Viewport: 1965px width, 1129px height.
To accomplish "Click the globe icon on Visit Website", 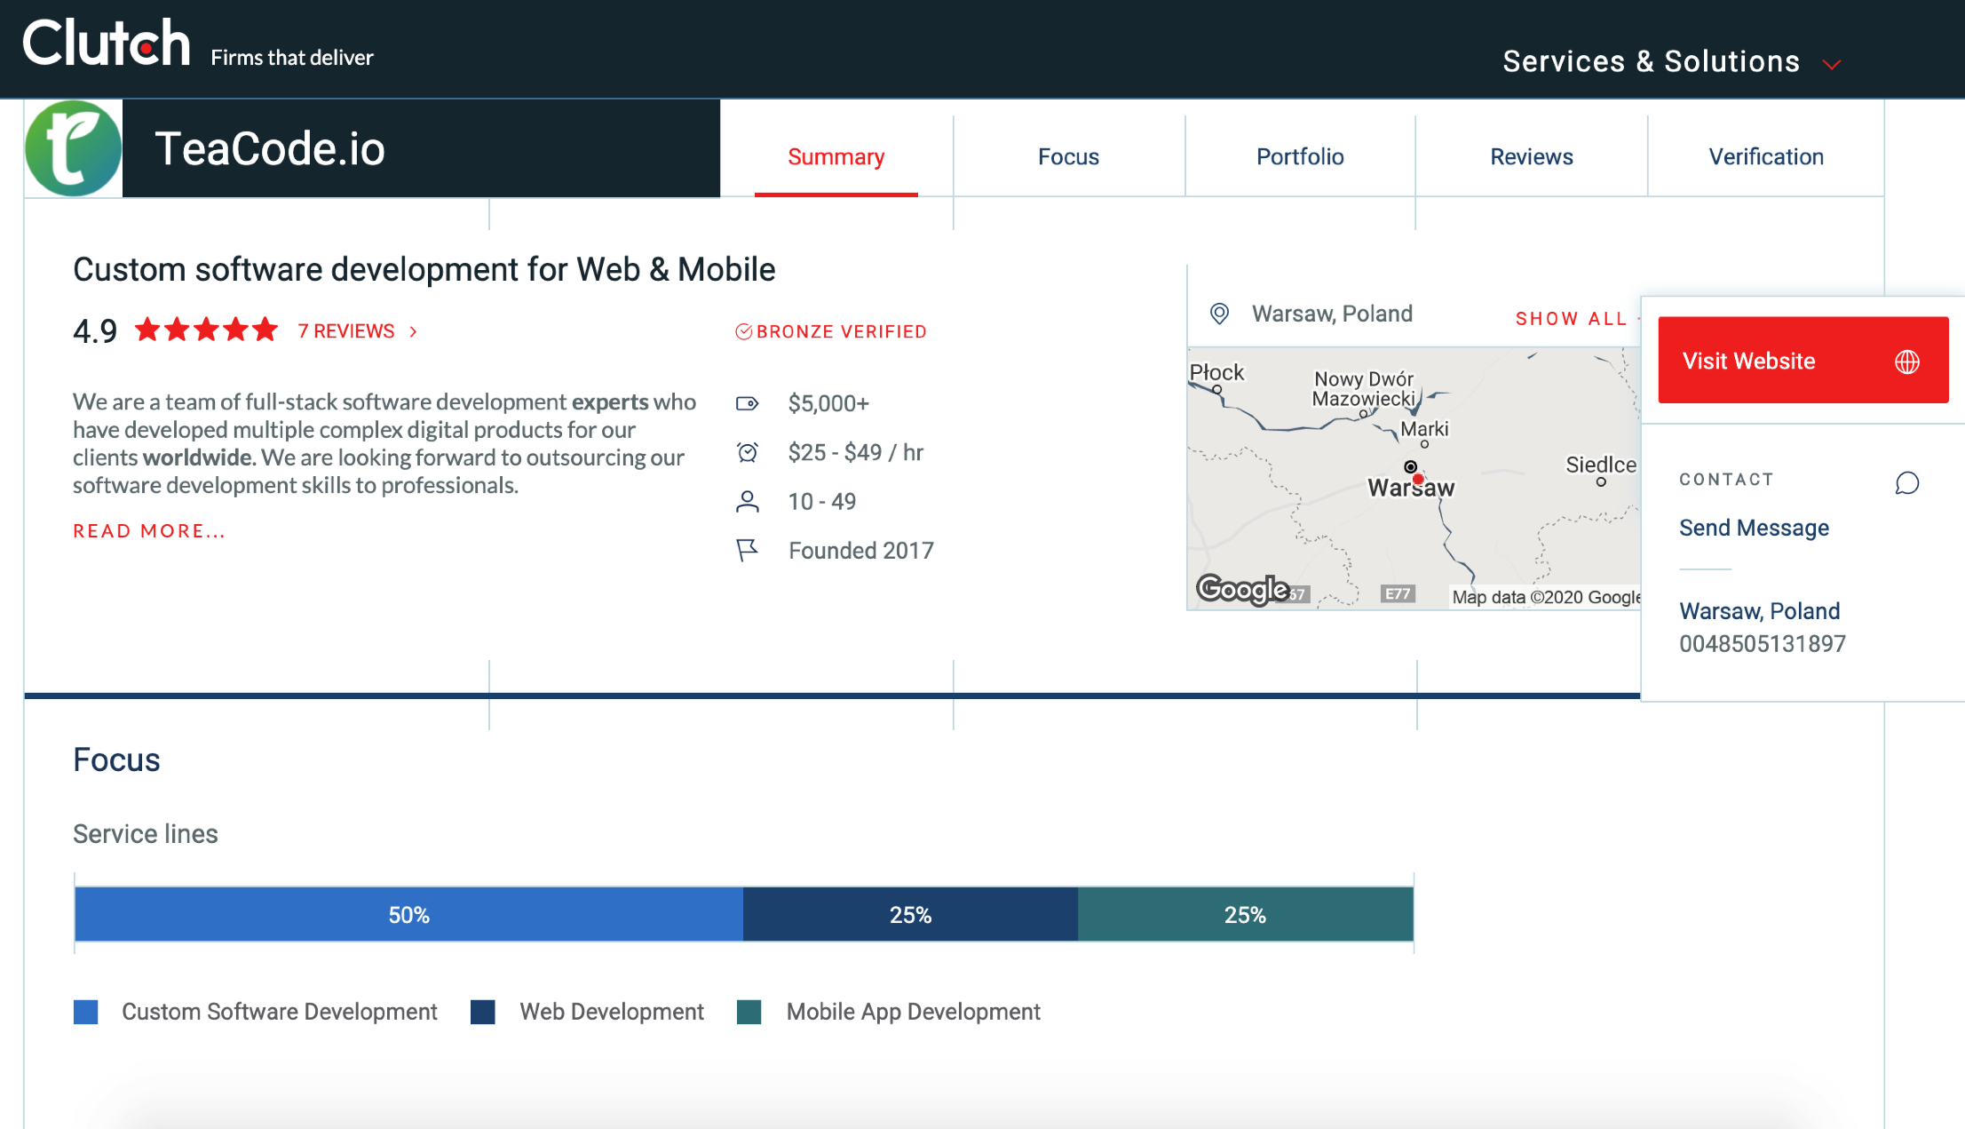I will tap(1907, 362).
